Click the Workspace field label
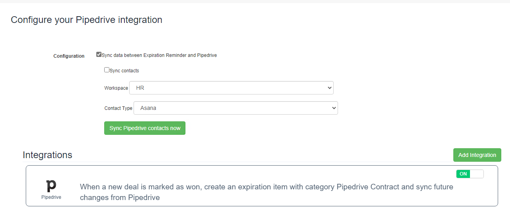Image resolution: width=510 pixels, height=219 pixels. [x=116, y=88]
